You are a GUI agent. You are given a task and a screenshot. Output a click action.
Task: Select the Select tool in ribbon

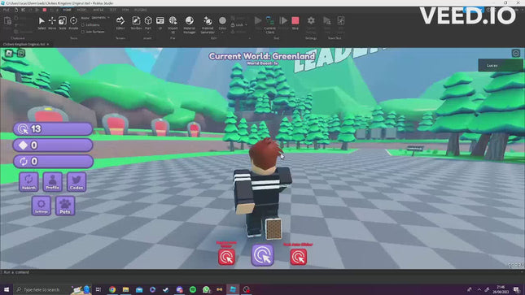point(42,23)
